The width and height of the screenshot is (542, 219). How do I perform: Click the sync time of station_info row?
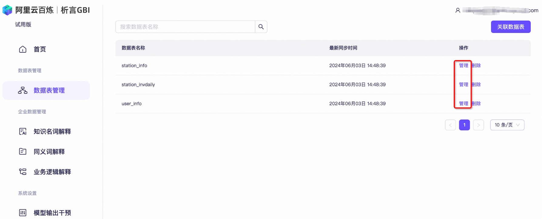click(357, 66)
